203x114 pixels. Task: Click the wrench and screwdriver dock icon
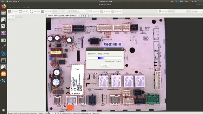(4, 47)
